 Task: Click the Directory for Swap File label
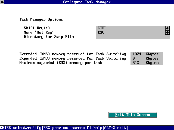coord(49,37)
